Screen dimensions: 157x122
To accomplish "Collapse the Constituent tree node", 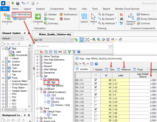I will [x=37, y=89].
